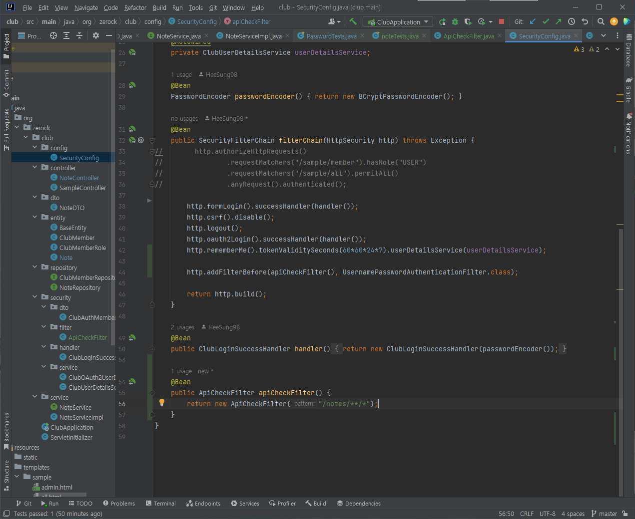Open the Terminal tool window
Viewport: 635px width, 519px height.
(161, 504)
